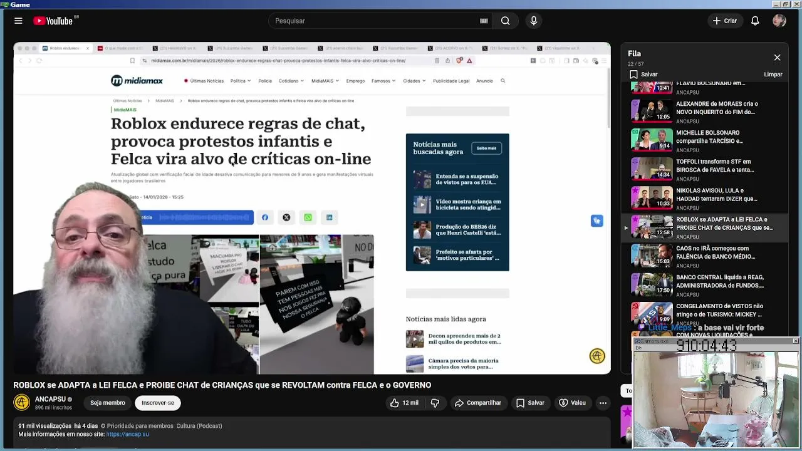
Task: Share the video via Compartilhar
Action: [478, 403]
